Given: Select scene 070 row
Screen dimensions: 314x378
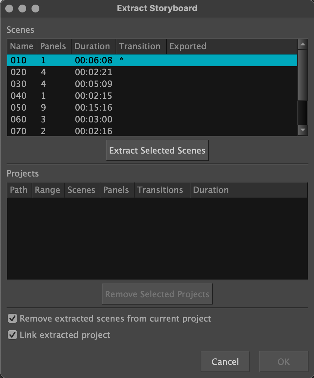Looking at the screenshot, I should pyautogui.click(x=19, y=131).
